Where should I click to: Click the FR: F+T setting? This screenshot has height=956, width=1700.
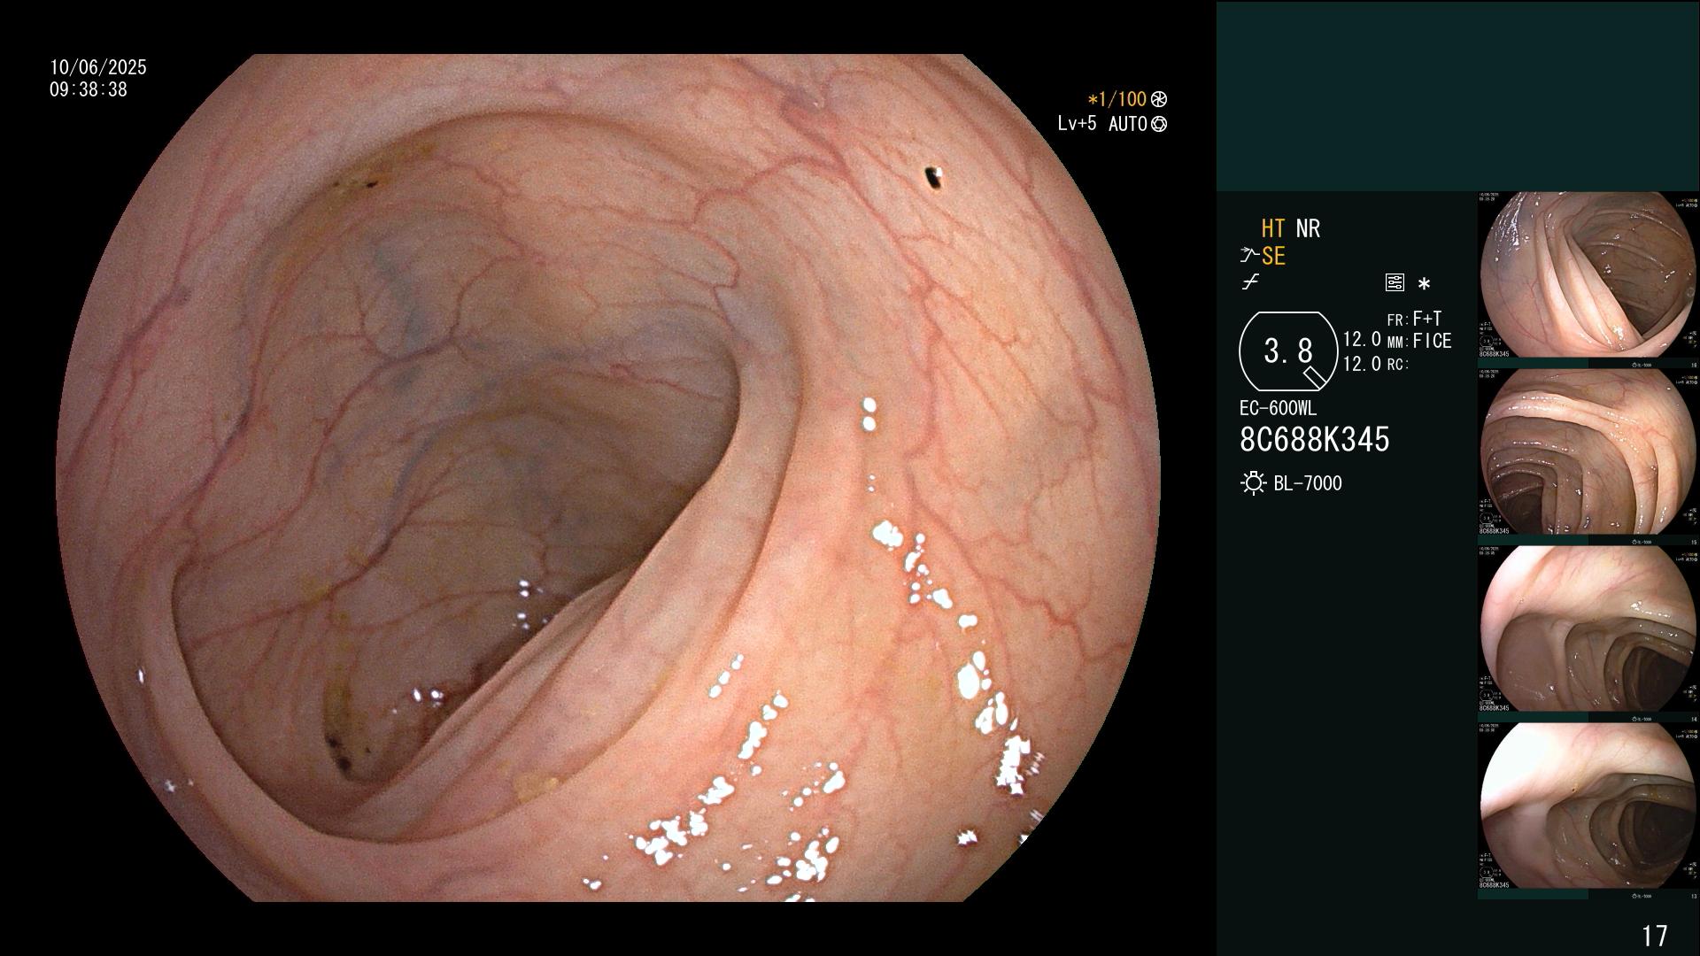[1414, 319]
